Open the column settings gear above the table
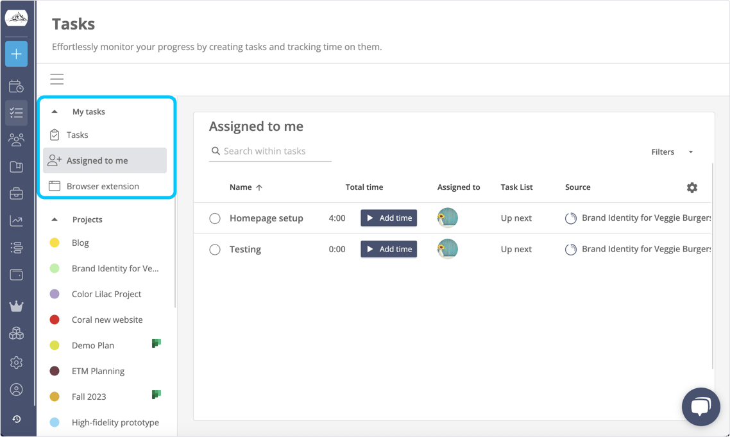Viewport: 730px width, 437px height. tap(692, 187)
